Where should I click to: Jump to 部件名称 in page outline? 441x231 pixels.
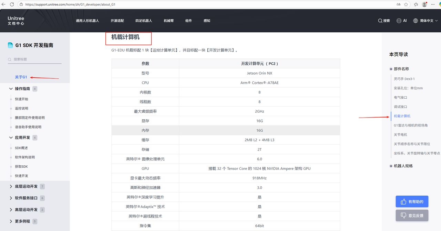401,69
